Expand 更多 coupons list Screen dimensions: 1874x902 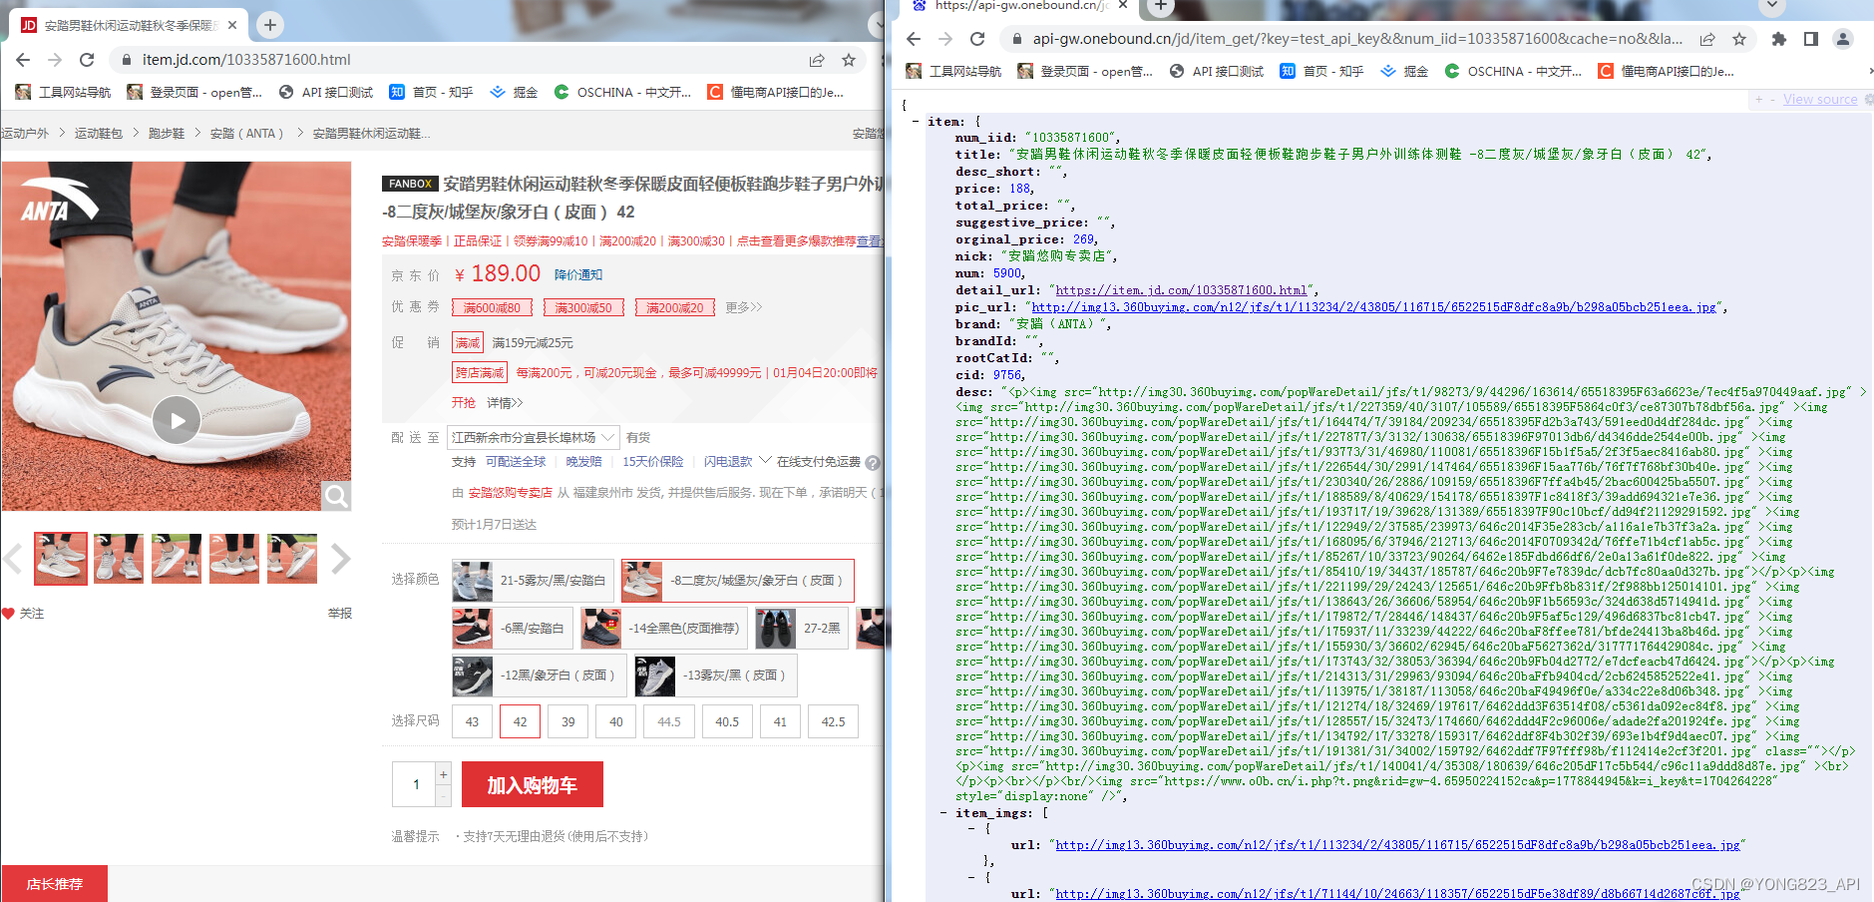click(x=743, y=307)
